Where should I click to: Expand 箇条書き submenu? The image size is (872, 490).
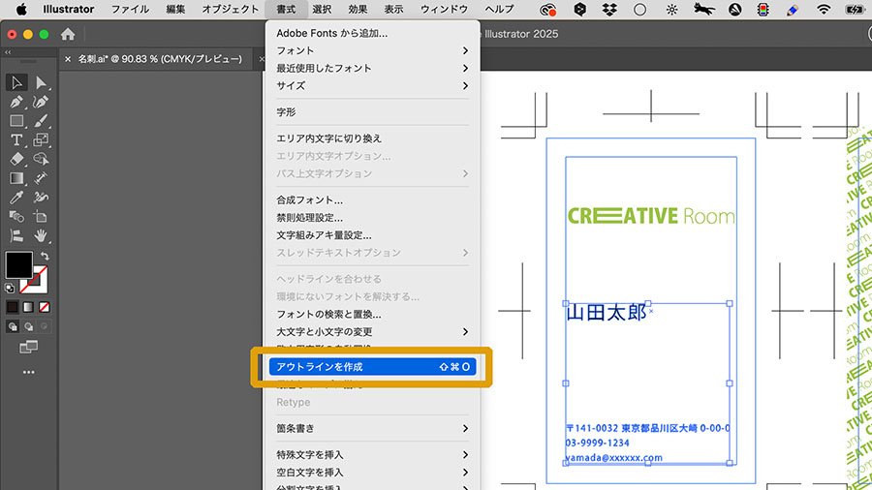pyautogui.click(x=372, y=428)
